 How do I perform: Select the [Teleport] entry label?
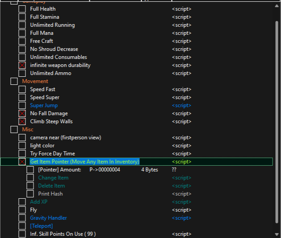tap(42, 226)
